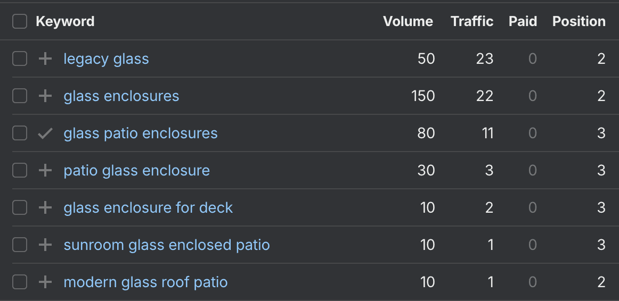Sort by the Position column header

coord(579,21)
